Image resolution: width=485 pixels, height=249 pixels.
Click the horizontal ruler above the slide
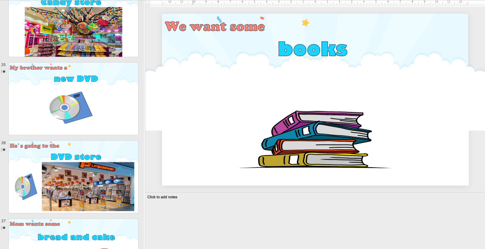[315, 3]
